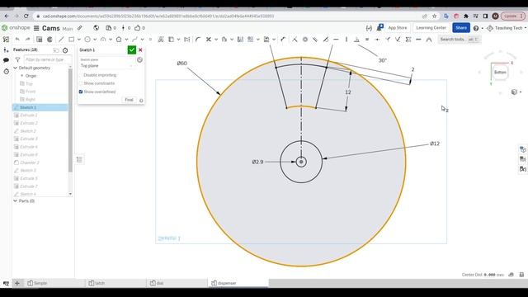Open the circle tool dropdown arrow
This screenshot has width=528, height=297.
(95, 40)
